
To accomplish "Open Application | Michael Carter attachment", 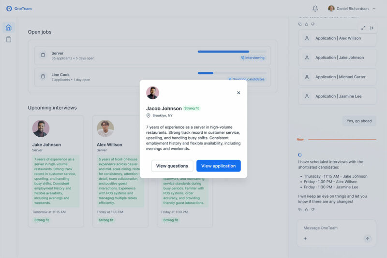I will pos(337,77).
